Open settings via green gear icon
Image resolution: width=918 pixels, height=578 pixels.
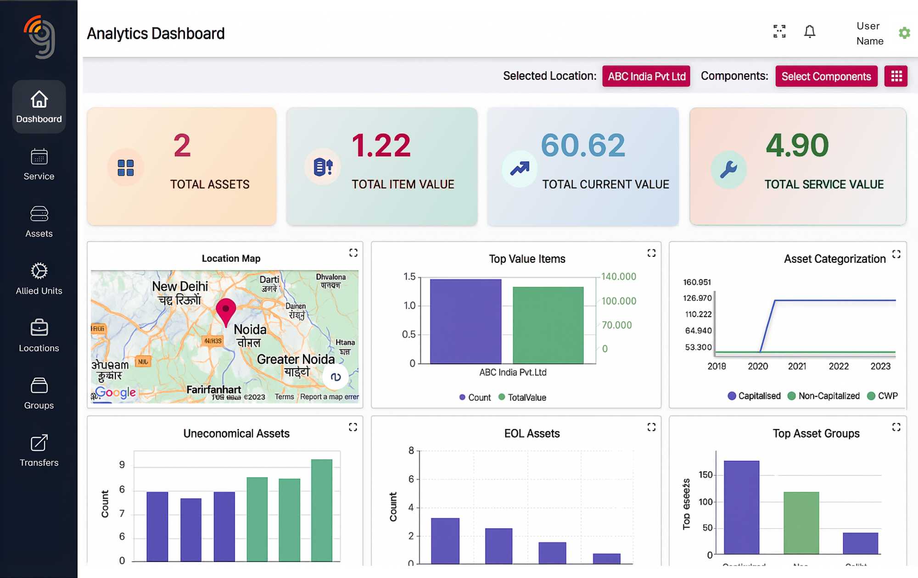pos(904,33)
